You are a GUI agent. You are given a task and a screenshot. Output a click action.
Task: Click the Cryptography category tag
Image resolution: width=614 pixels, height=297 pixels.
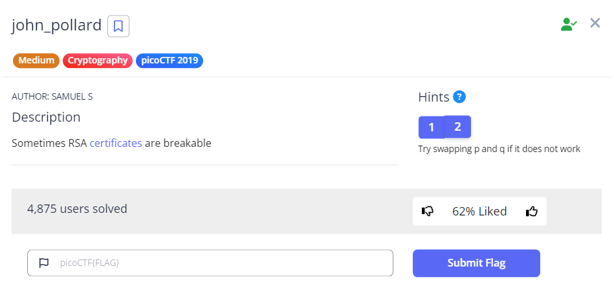pos(98,61)
